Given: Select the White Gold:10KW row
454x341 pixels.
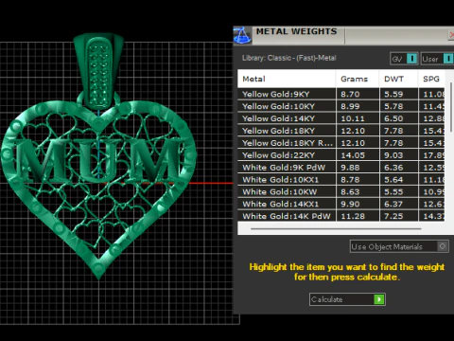Looking at the screenshot, I should [x=341, y=192].
